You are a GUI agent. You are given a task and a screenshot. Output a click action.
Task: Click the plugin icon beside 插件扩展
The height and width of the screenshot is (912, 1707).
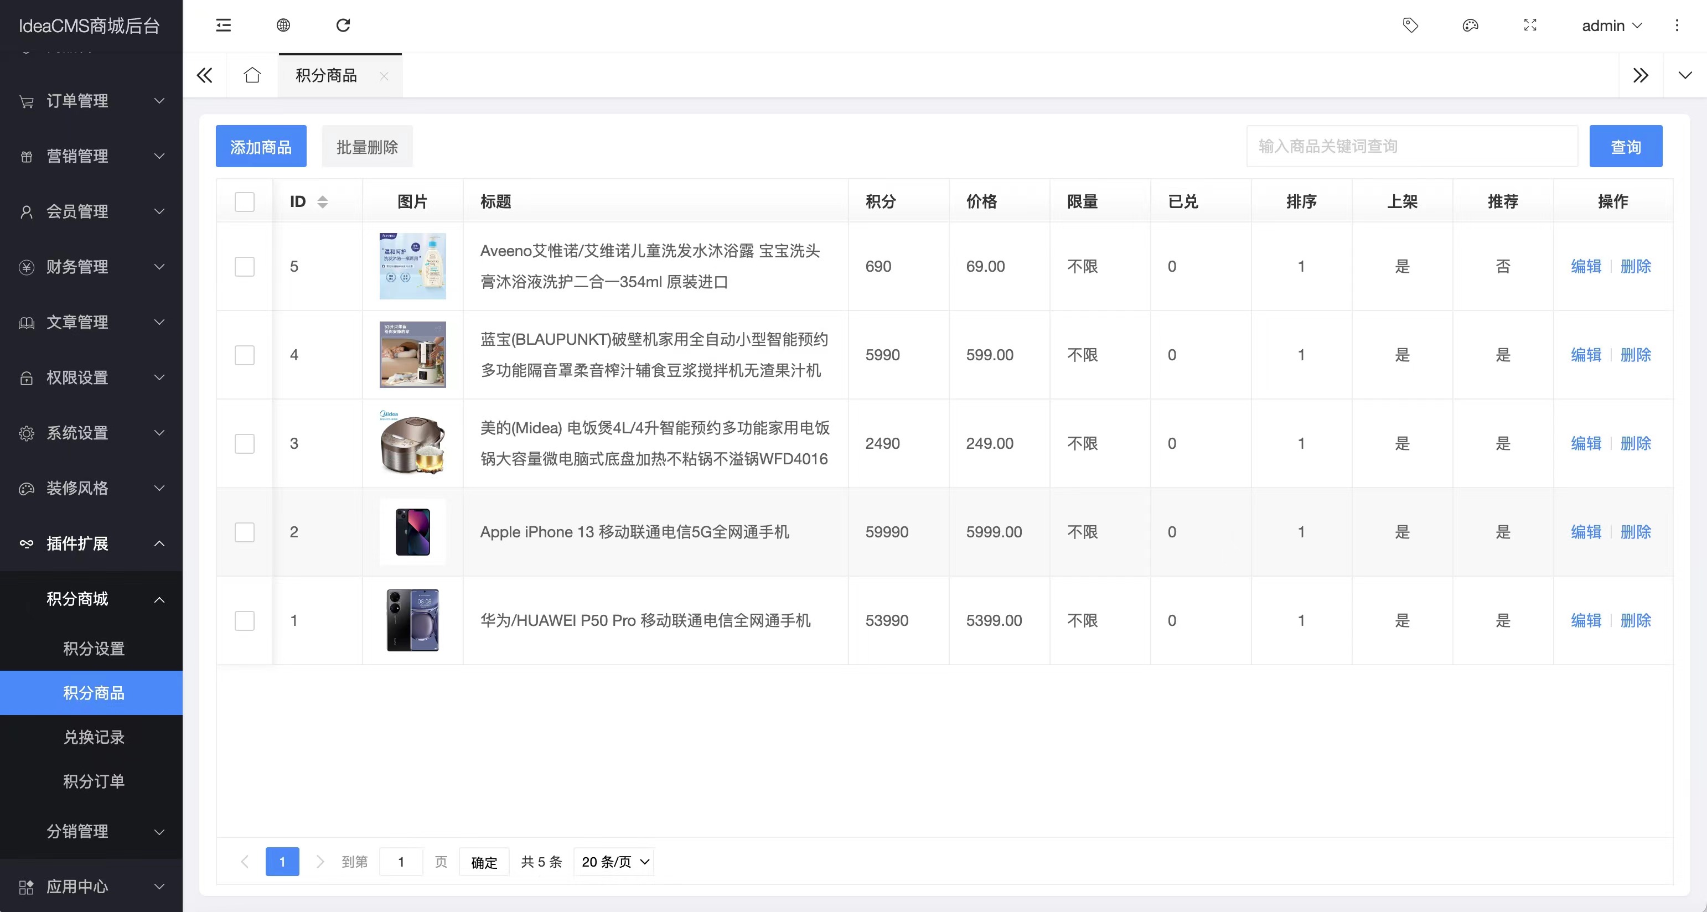pos(27,544)
